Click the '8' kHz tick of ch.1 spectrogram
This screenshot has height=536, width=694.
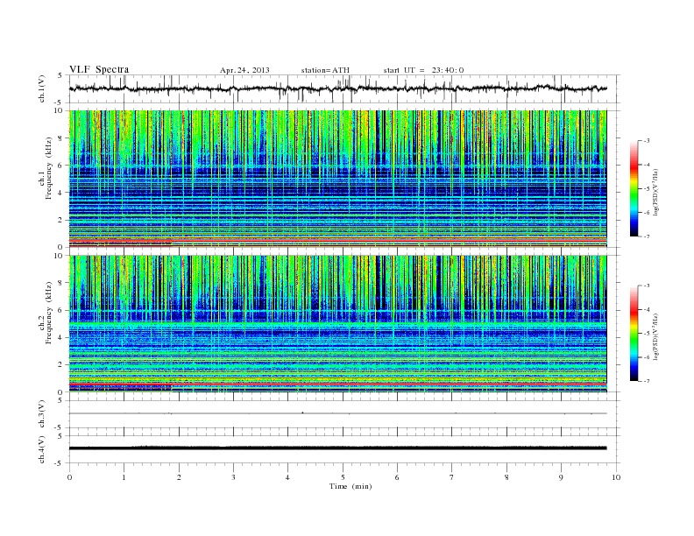(60, 138)
